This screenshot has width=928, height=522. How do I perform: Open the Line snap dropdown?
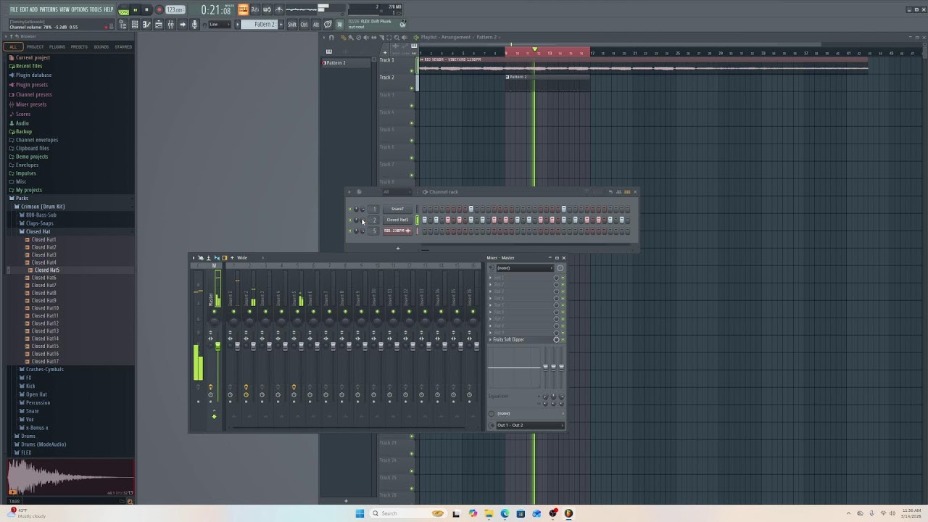[221, 25]
